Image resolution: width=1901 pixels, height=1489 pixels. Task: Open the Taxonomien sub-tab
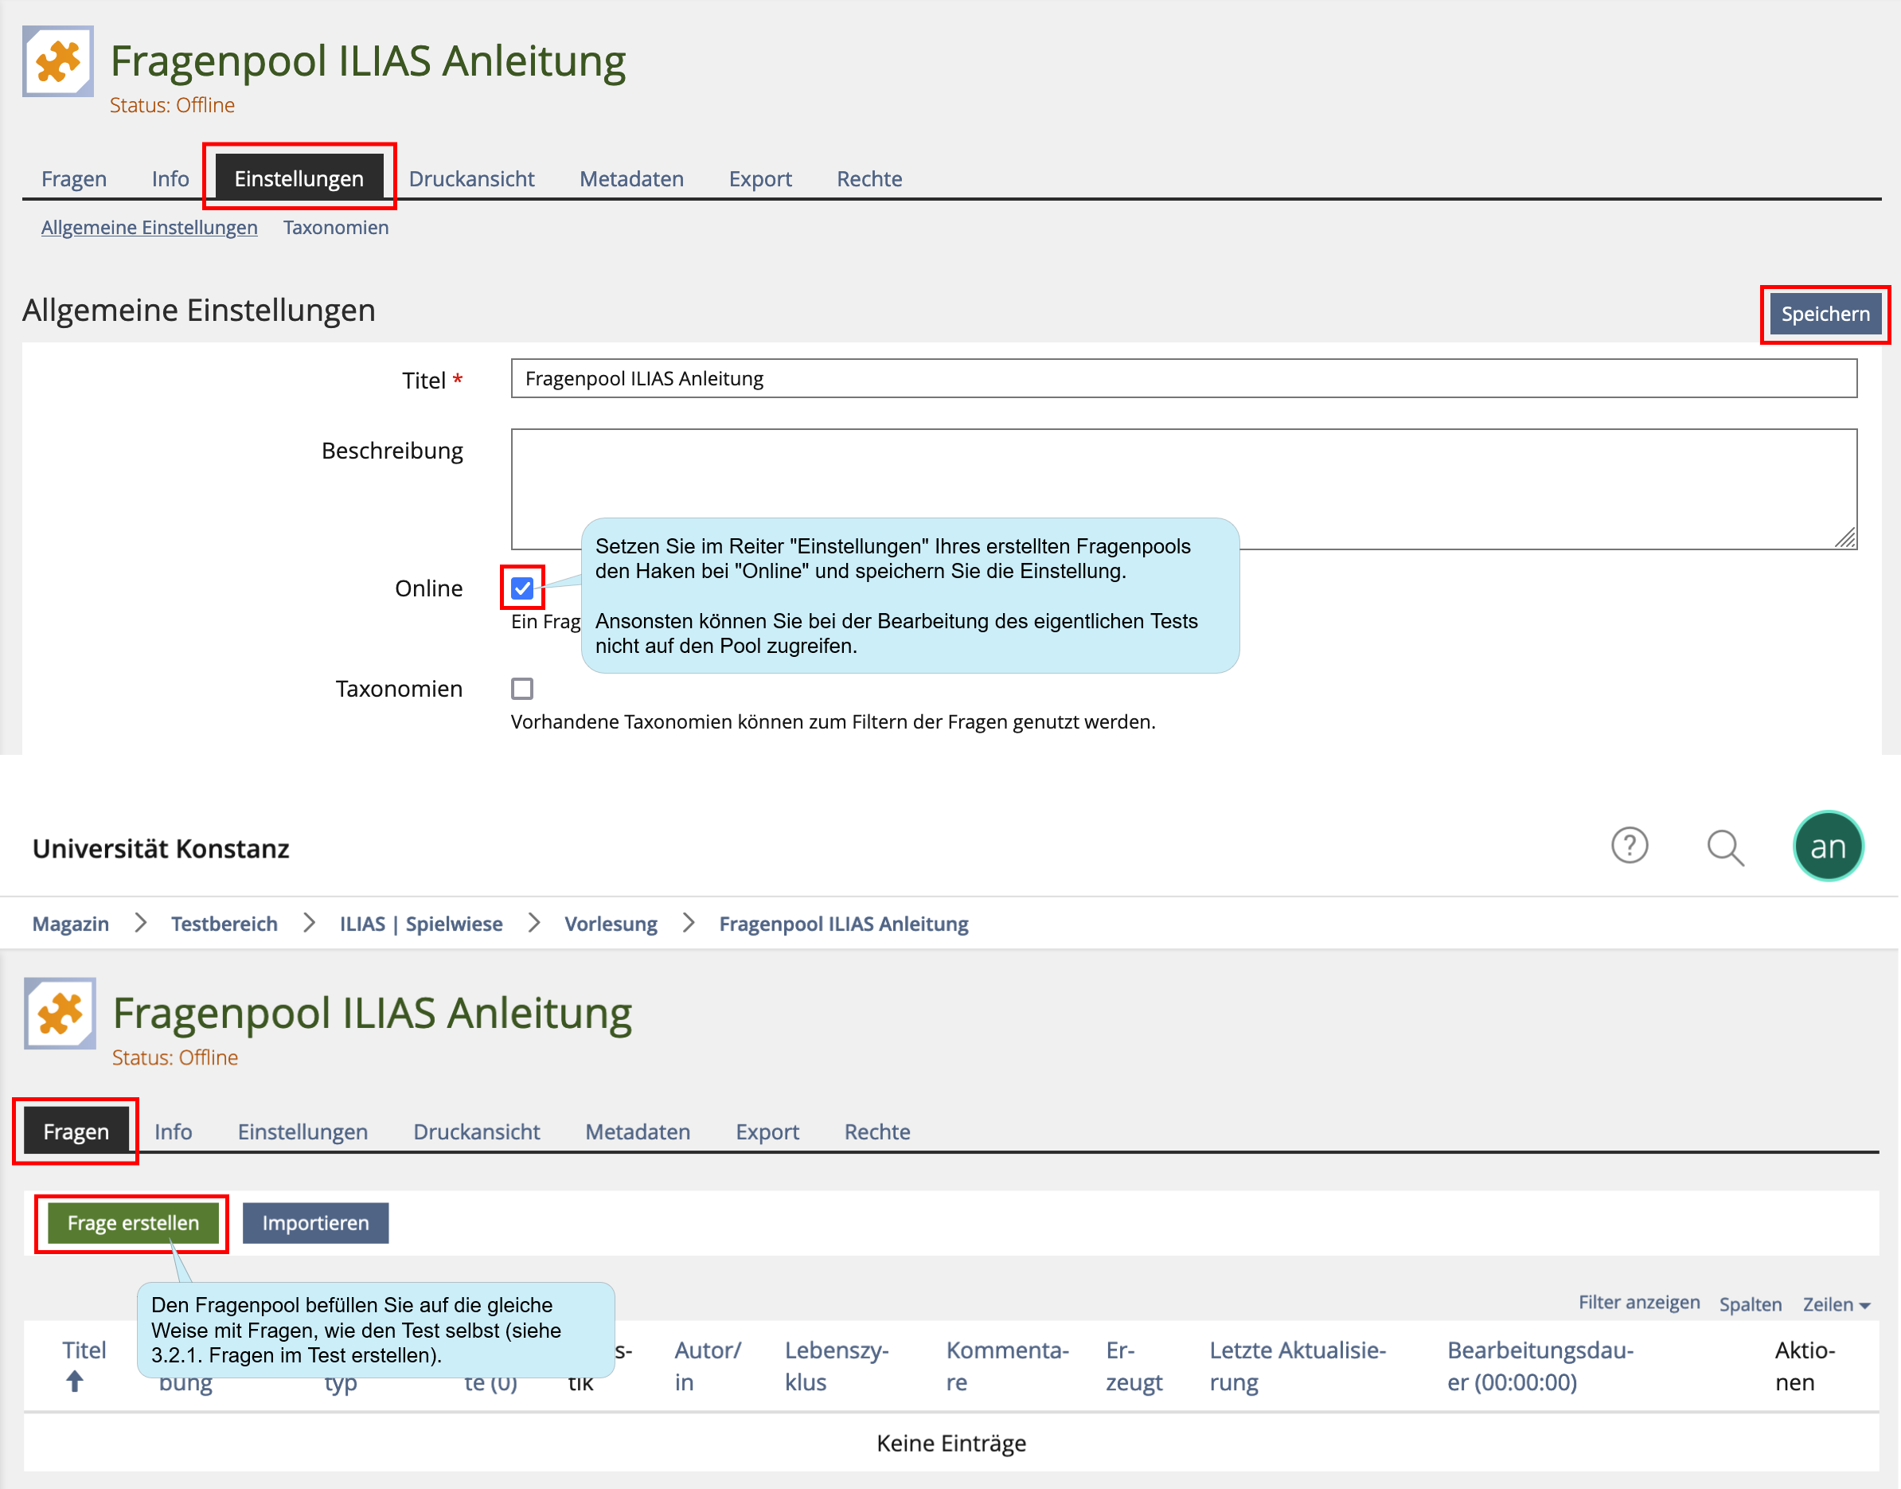click(x=336, y=228)
